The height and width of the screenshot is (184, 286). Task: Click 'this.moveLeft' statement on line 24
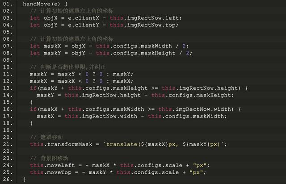coord(120,165)
